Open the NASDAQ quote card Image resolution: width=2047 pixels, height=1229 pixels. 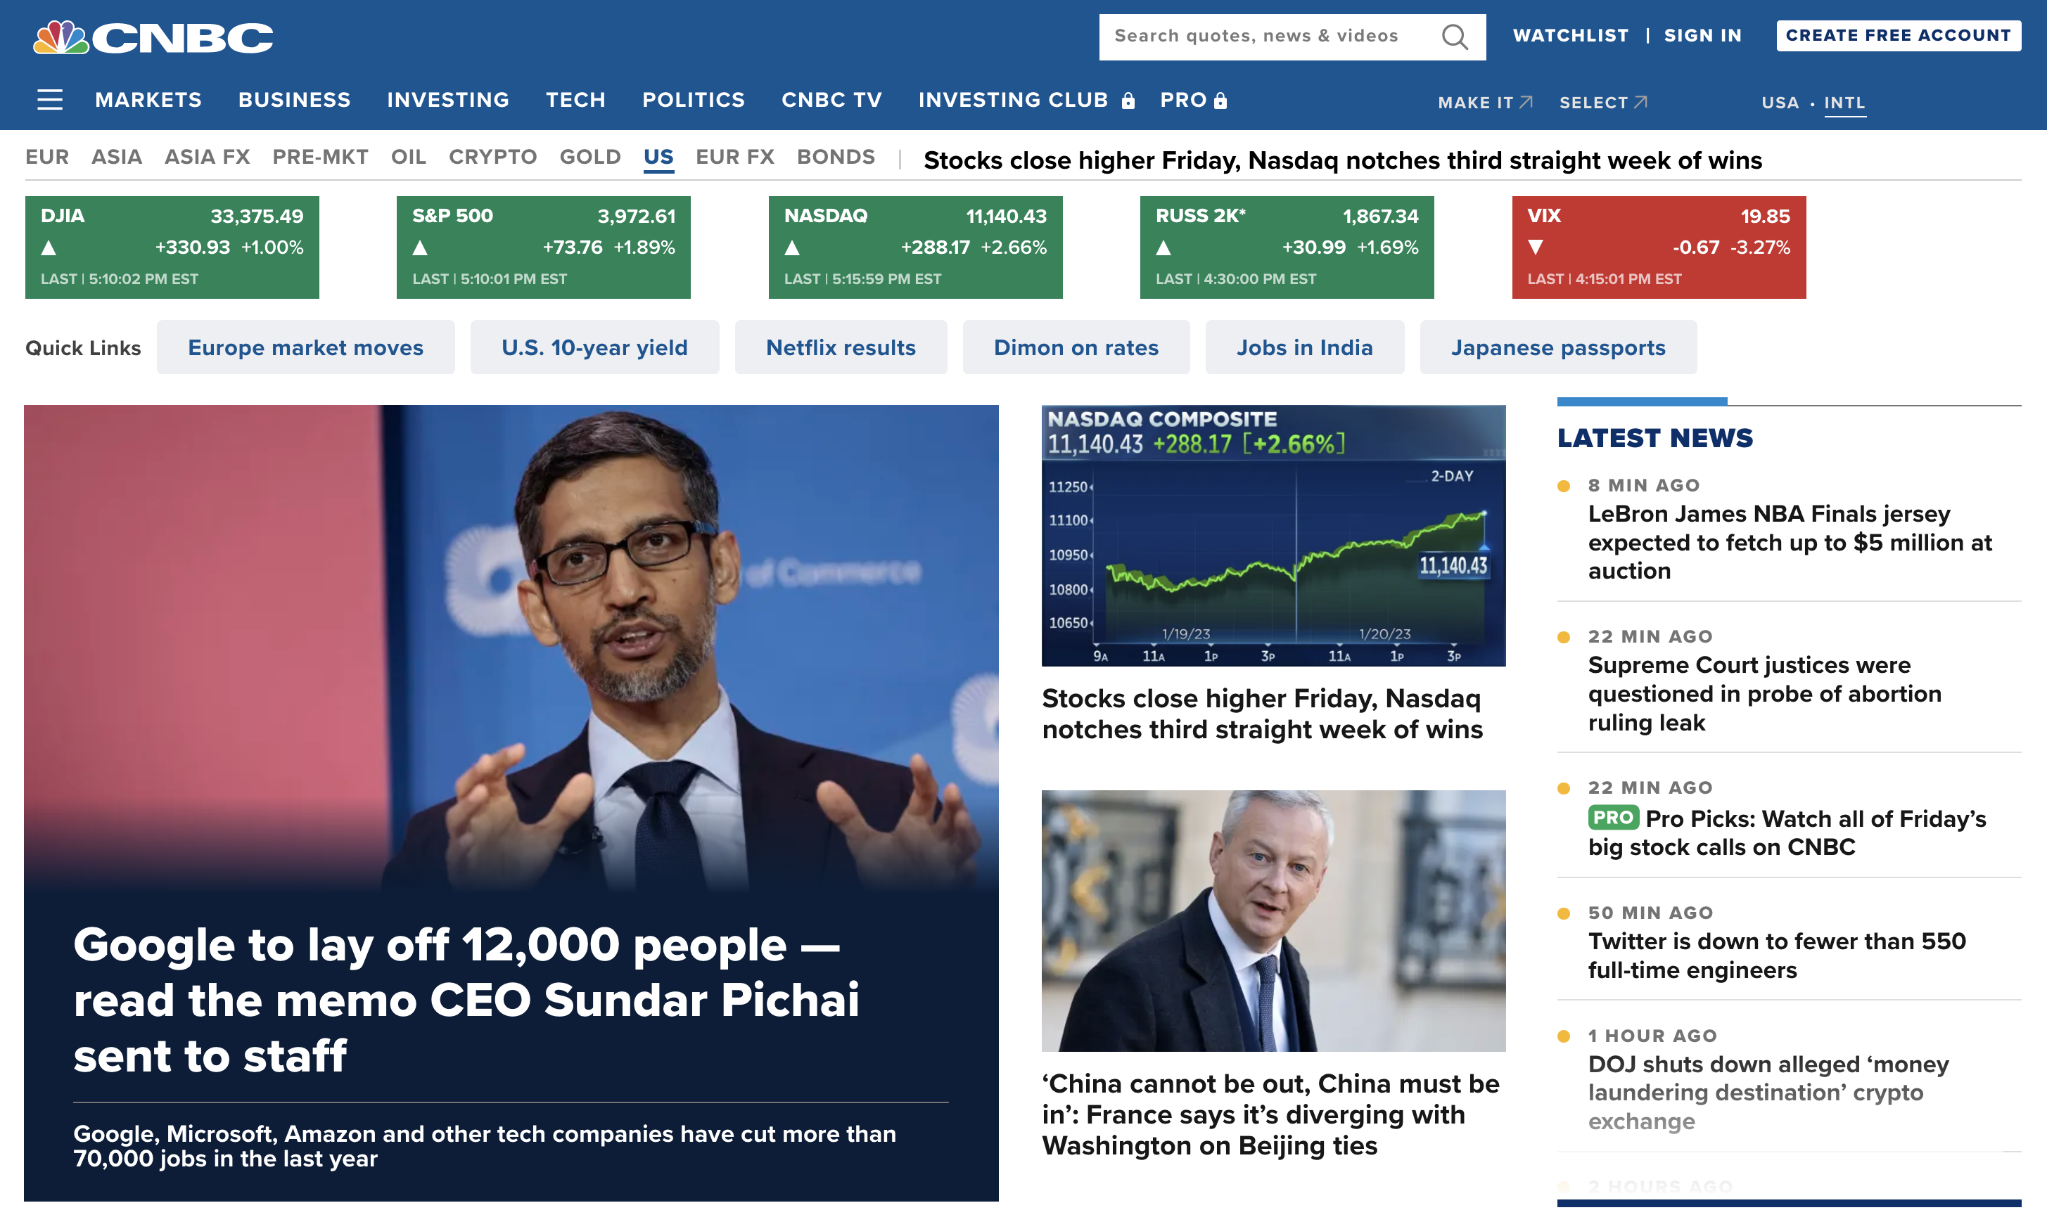point(915,247)
